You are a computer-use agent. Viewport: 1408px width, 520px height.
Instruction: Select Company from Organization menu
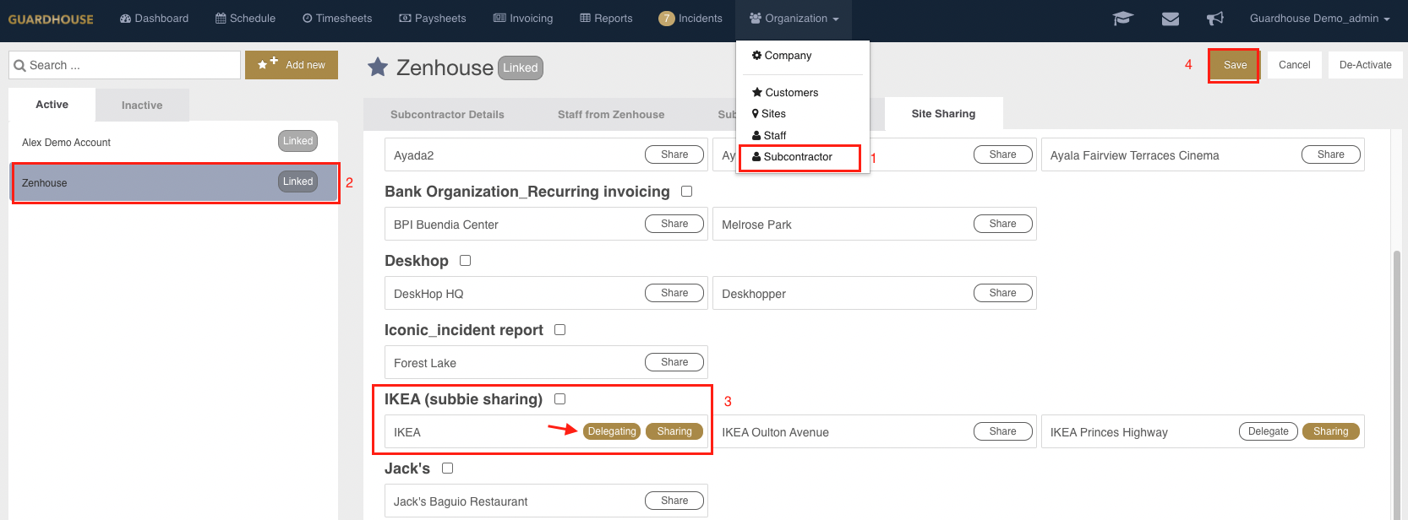click(782, 56)
